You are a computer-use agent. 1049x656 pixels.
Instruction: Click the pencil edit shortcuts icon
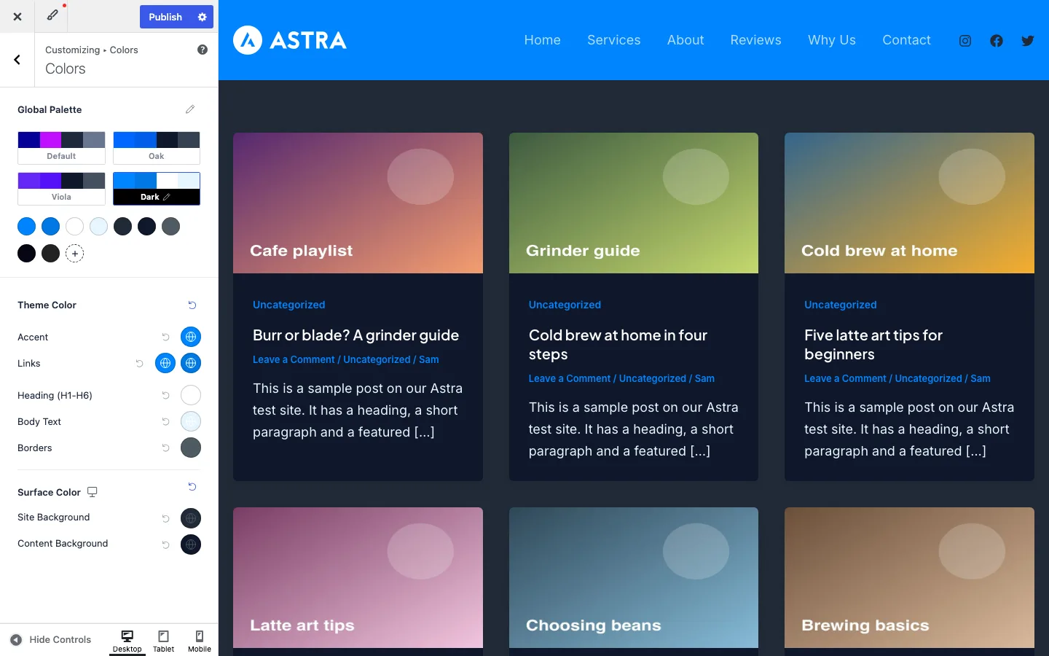pyautogui.click(x=52, y=15)
